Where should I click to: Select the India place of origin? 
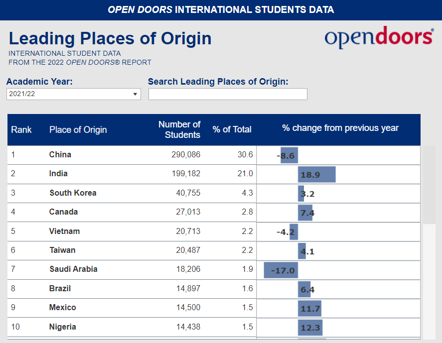[58, 174]
